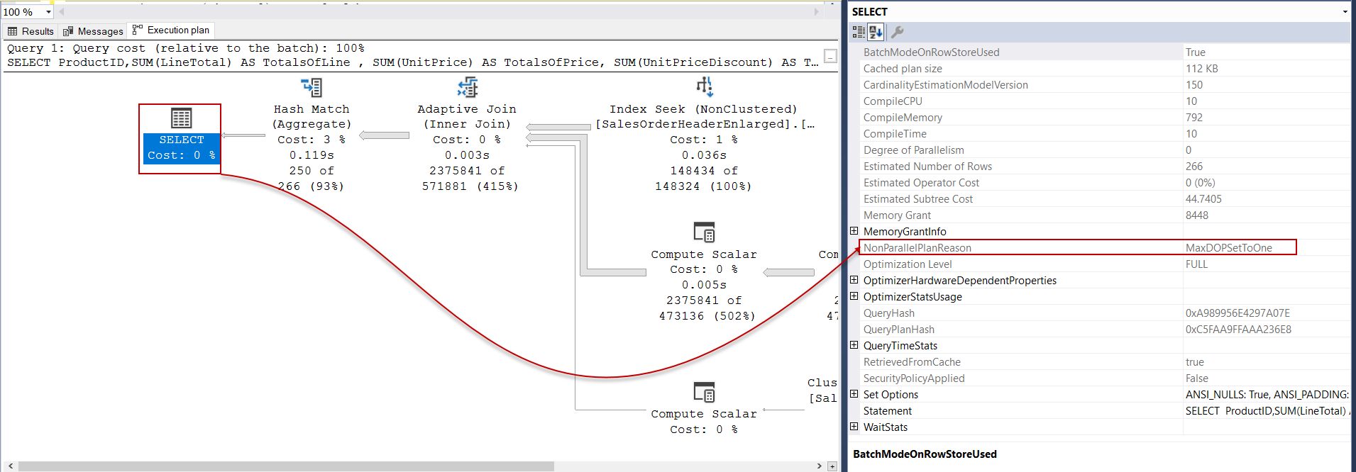Click the plan horizontal scrollbar right arrow
The image size is (1356, 472).
(820, 466)
